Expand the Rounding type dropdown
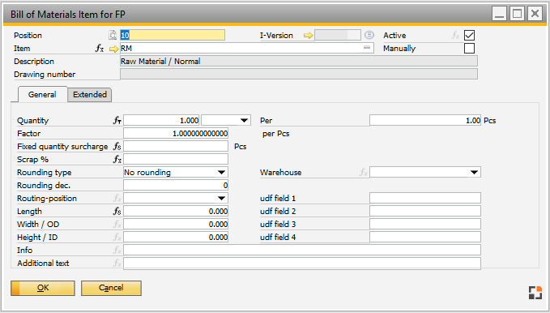Screen dimensions: 550x313 pyautogui.click(x=221, y=173)
